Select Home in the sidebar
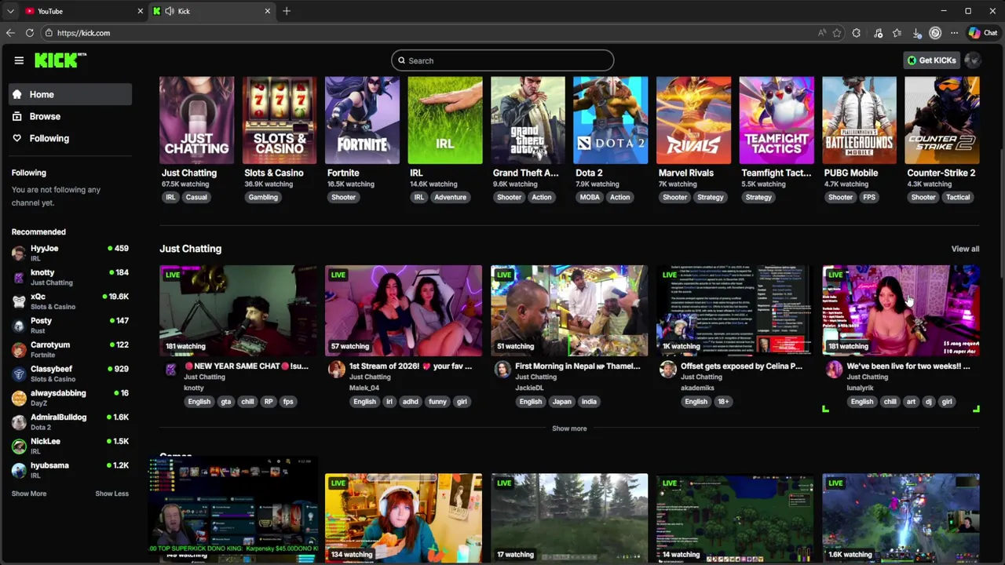The image size is (1005, 565). (71, 94)
